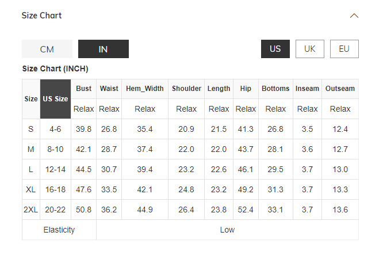Select the IN unit toggle
The width and height of the screenshot is (383, 255).
tap(104, 49)
